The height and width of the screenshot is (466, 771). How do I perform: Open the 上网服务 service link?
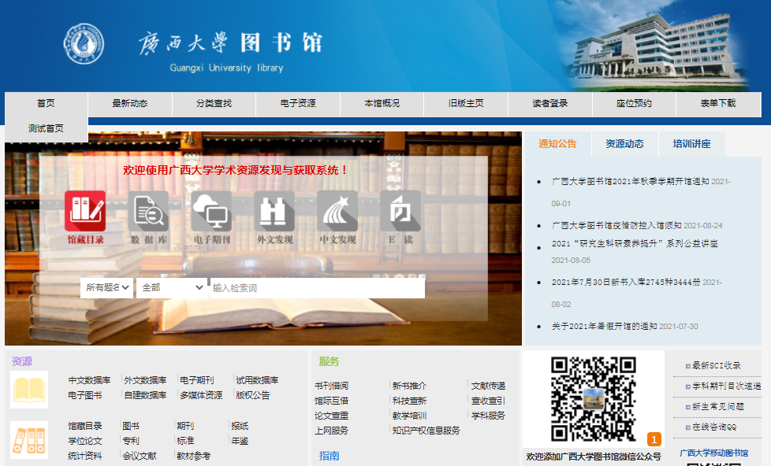331,431
